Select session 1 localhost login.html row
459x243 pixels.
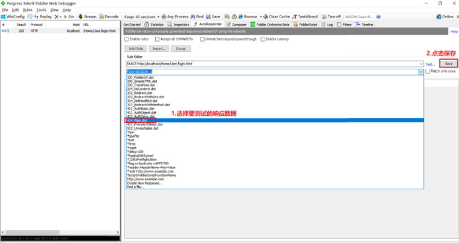point(60,31)
